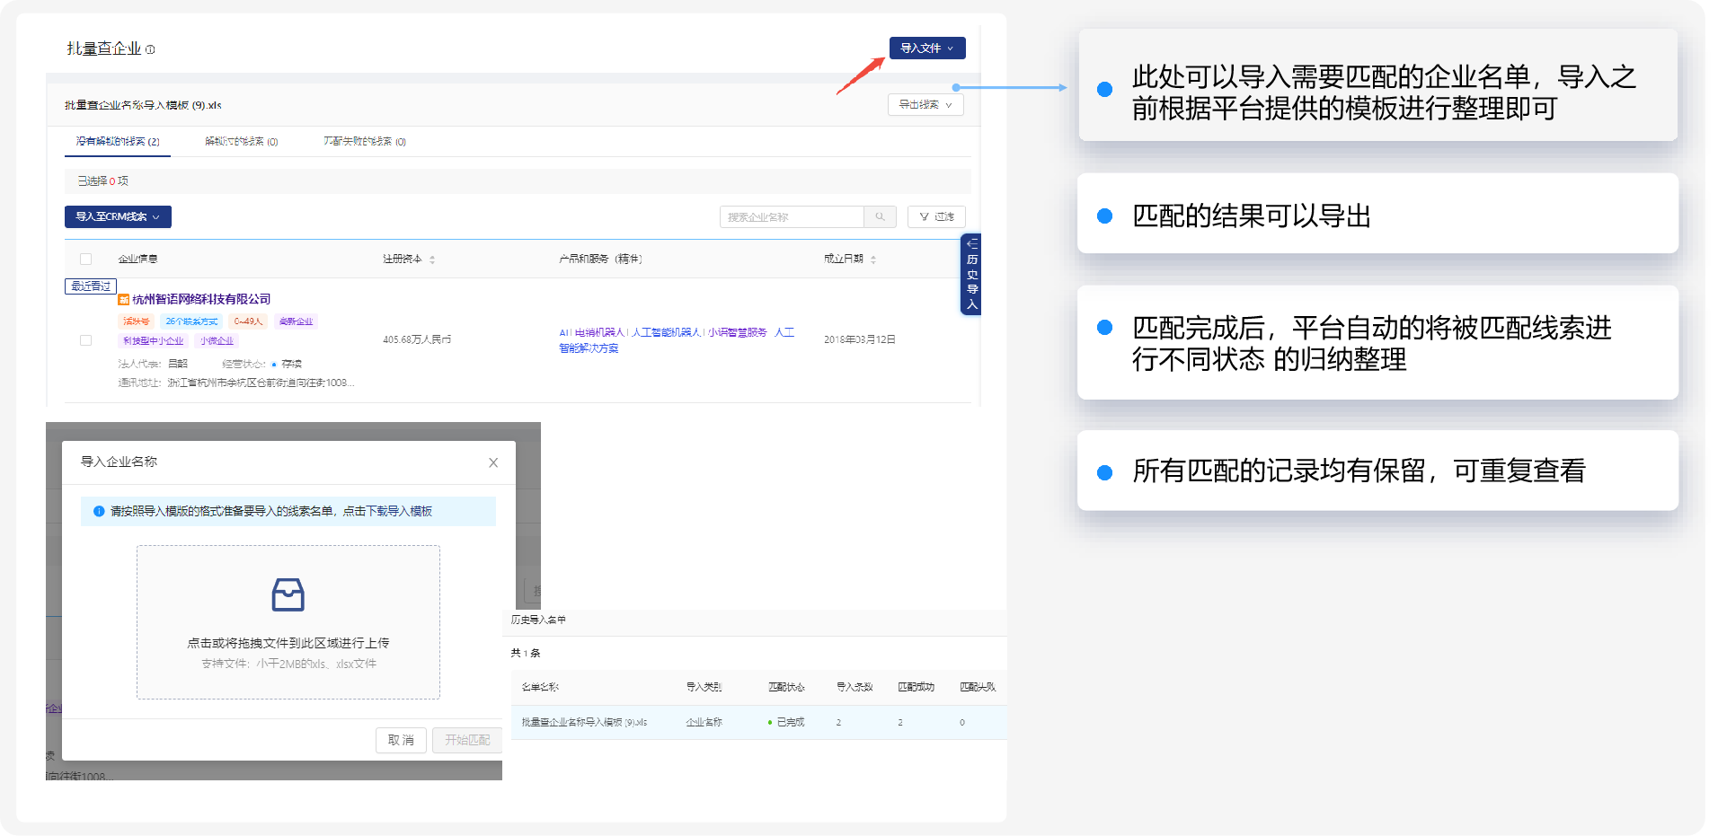Switch to the second tab with (0) count
1718x836 pixels.
click(241, 142)
